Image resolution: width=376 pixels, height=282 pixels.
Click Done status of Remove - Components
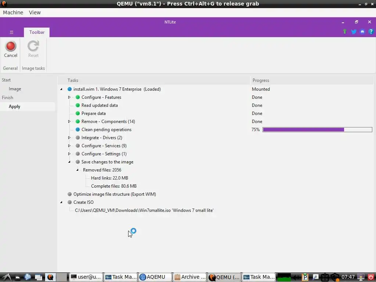(x=257, y=122)
